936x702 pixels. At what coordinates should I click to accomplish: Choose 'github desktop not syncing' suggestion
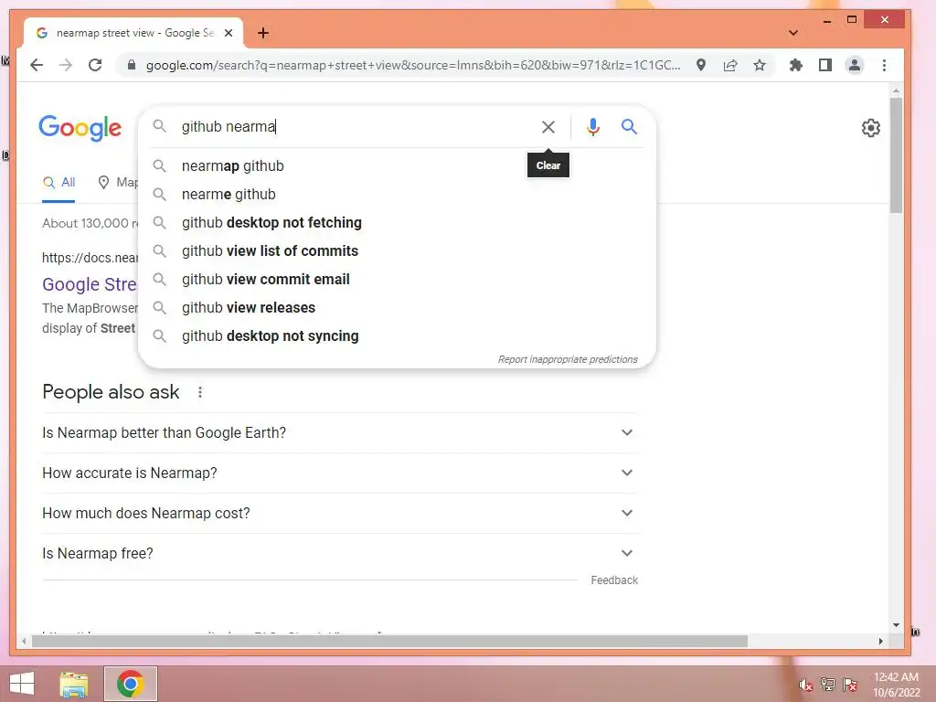[397, 336]
